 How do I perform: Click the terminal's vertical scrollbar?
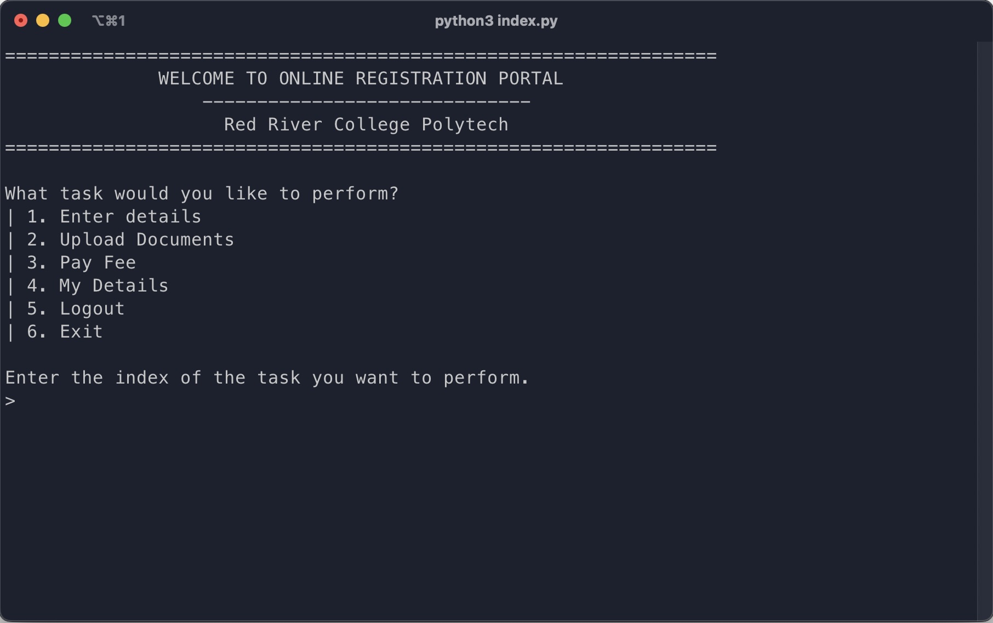click(984, 329)
